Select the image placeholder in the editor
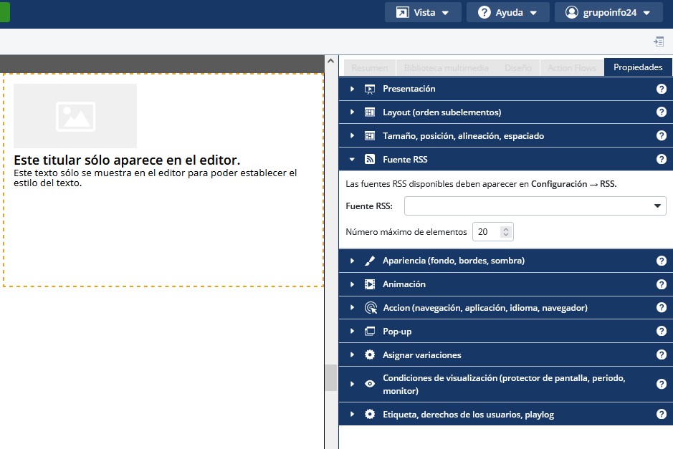This screenshot has height=449, width=673. [x=75, y=116]
